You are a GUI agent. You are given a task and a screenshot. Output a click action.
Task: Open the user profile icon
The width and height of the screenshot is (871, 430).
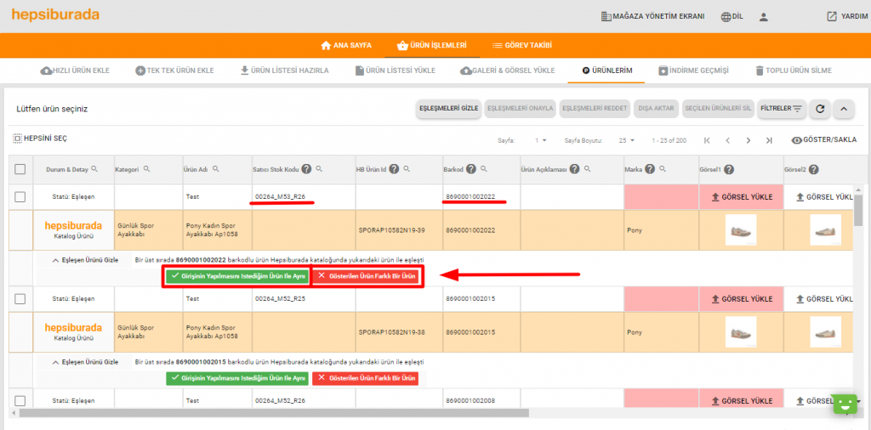click(x=764, y=16)
